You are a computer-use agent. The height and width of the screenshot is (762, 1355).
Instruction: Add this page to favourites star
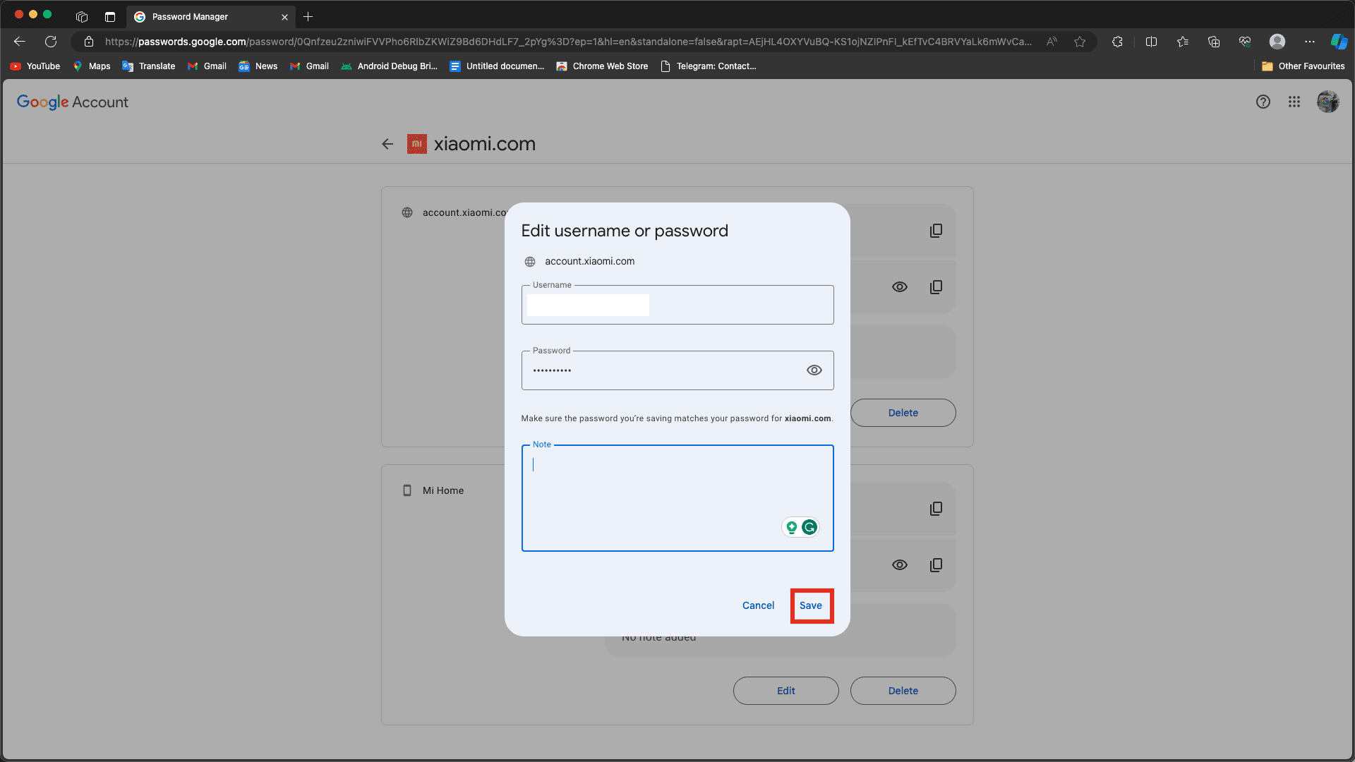(1080, 42)
